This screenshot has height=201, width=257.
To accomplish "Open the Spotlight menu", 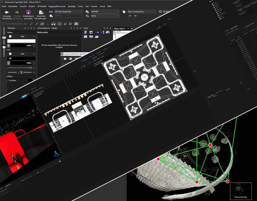I will click(x=72, y=6).
